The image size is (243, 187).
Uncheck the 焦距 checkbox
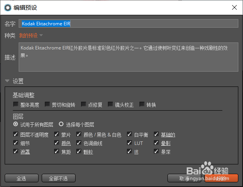coord(56,151)
